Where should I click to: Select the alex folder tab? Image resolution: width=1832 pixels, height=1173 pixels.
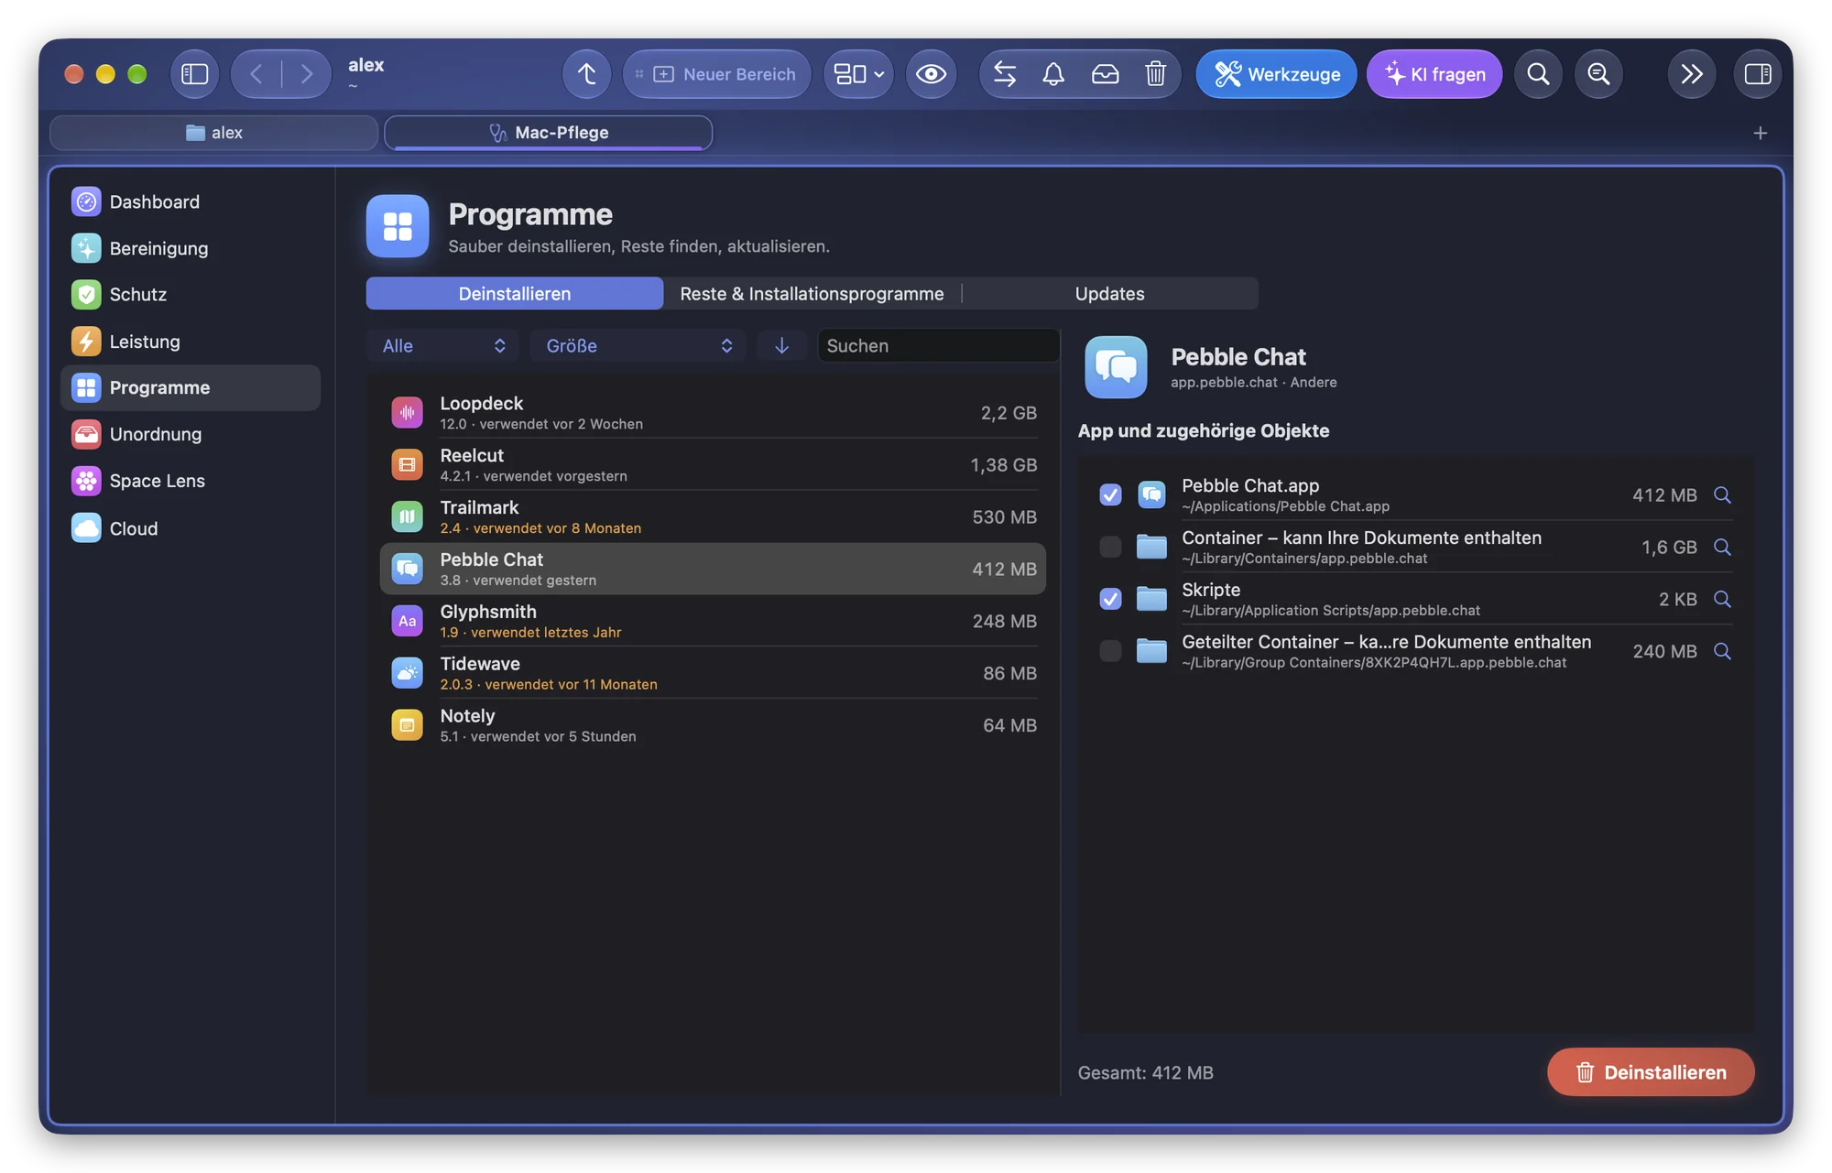pos(214,133)
